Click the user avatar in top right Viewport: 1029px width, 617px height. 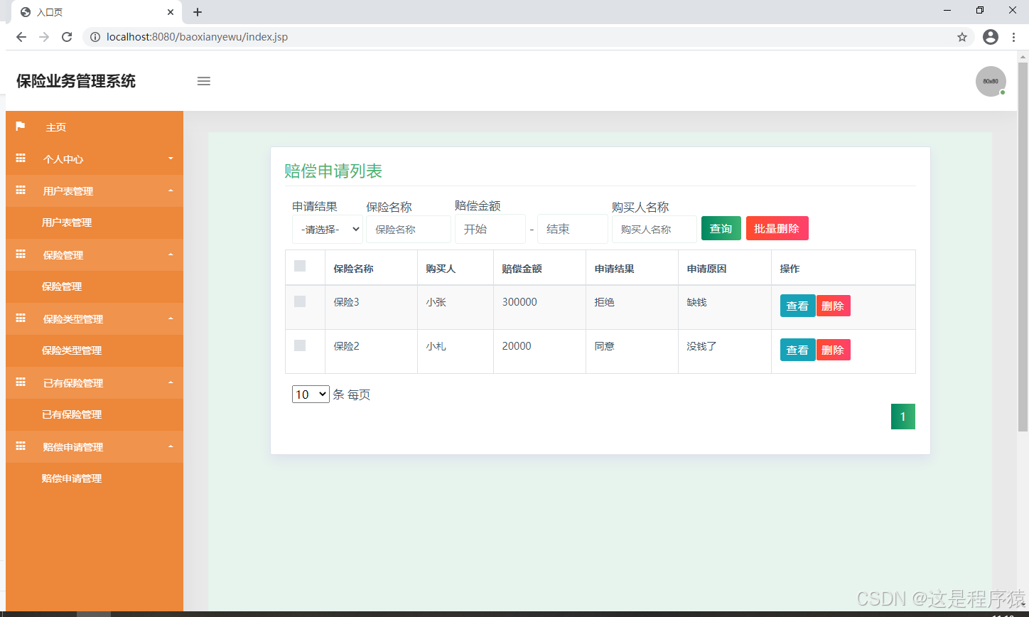(990, 81)
